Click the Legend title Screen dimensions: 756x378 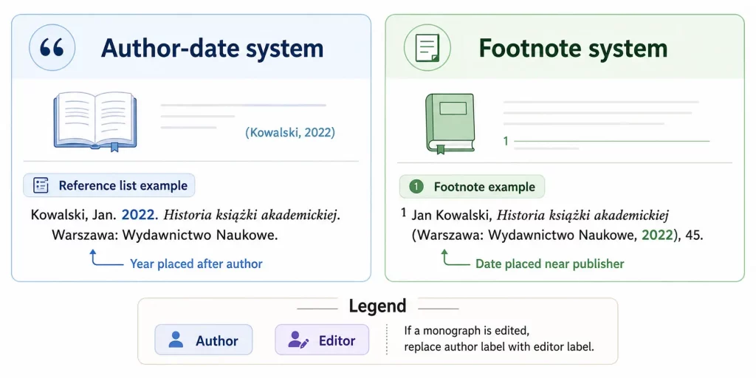point(377,306)
